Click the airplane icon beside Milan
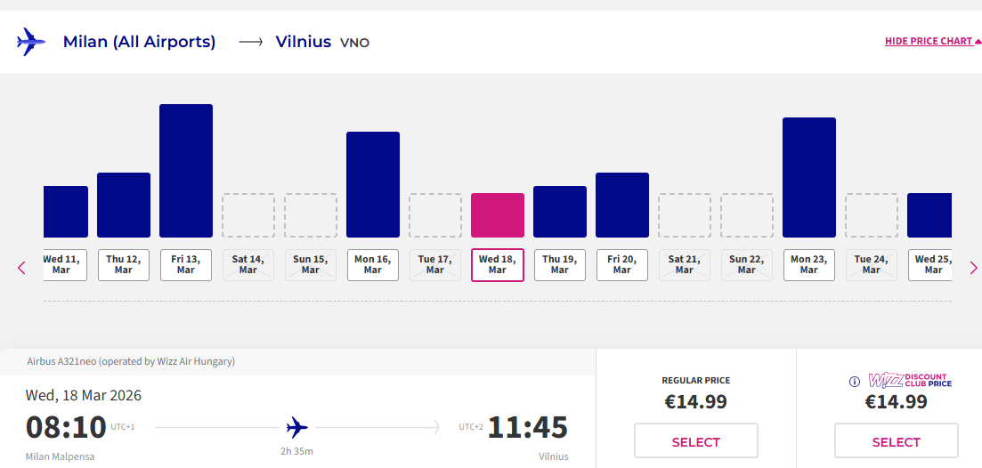 pos(30,41)
